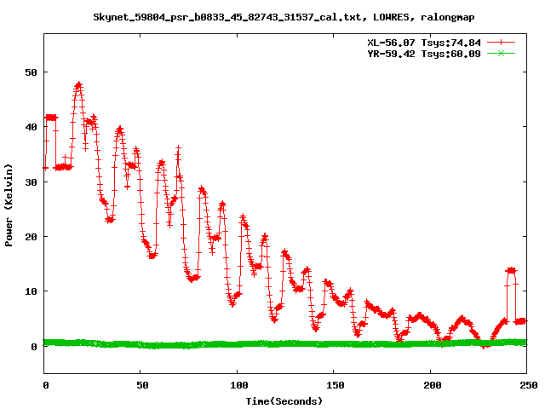Click the XL-56.07 Tsys:74.84 legend entry
545x409 pixels.
[x=424, y=43]
